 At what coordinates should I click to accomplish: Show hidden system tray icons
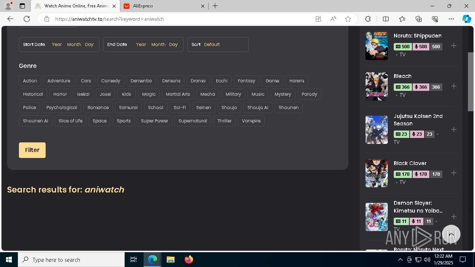tap(400, 260)
